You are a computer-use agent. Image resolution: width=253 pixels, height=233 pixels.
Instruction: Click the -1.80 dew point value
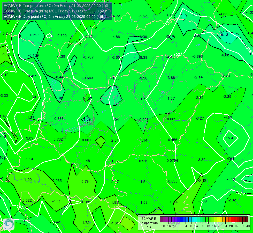116,78
